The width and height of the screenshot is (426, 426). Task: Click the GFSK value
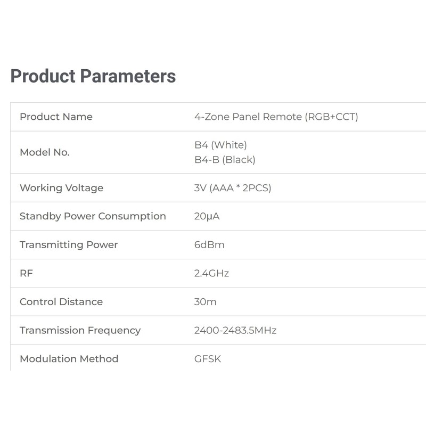pos(208,359)
